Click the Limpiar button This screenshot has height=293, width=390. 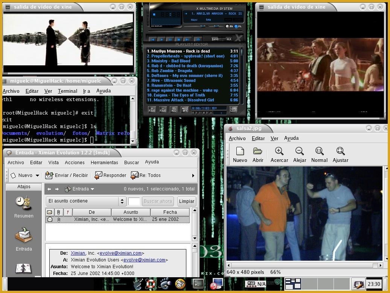[x=187, y=201]
